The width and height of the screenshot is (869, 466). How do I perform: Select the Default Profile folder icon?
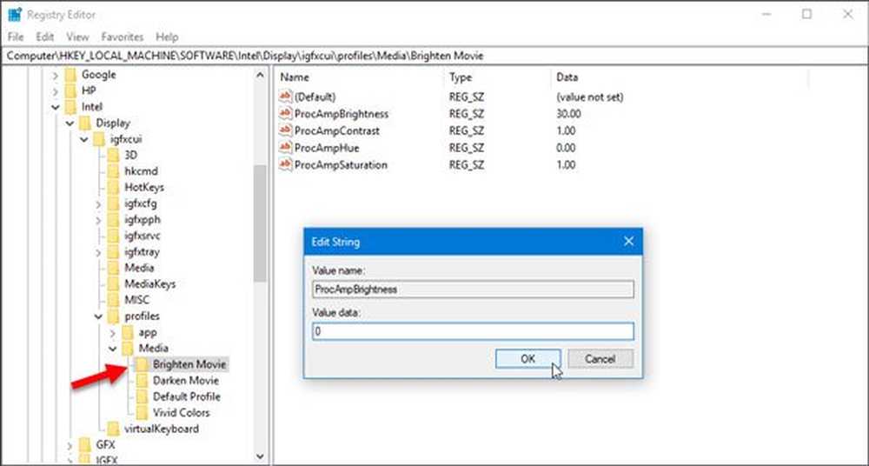[x=143, y=396]
